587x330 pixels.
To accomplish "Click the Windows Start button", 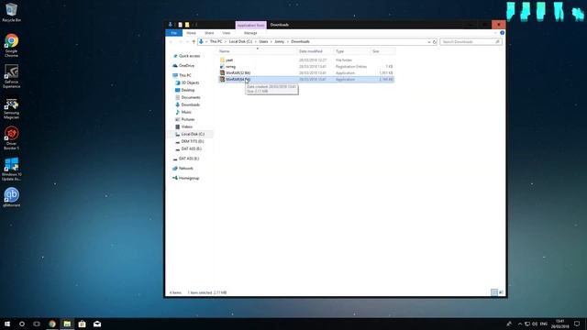I will (x=7, y=324).
